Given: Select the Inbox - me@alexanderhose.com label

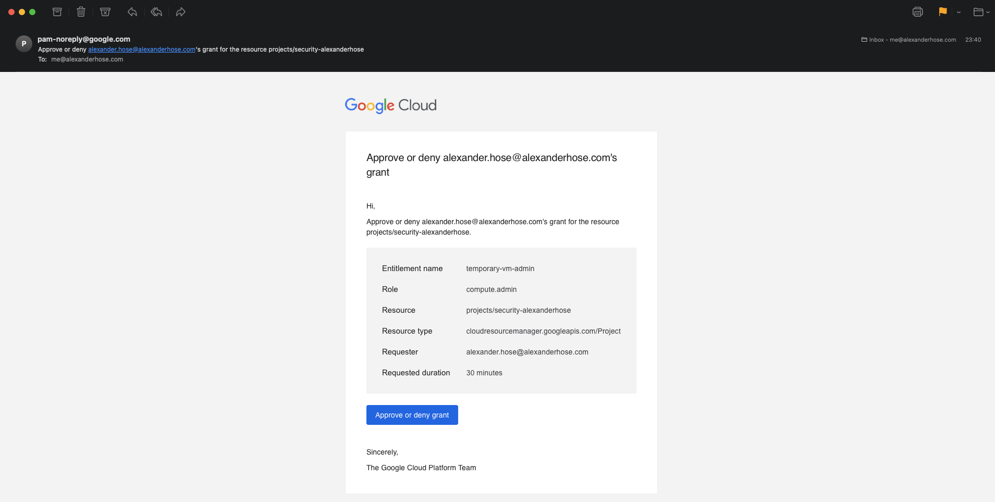Looking at the screenshot, I should (912, 40).
